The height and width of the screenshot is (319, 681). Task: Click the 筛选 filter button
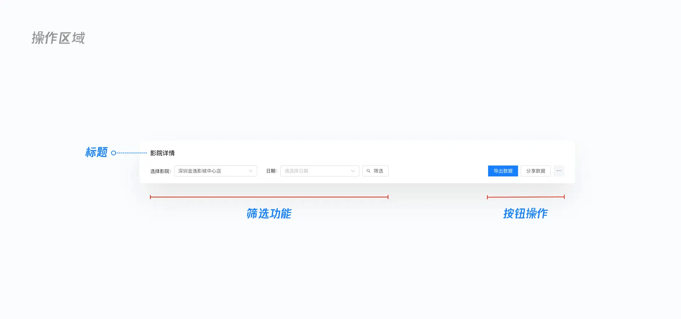tap(375, 171)
